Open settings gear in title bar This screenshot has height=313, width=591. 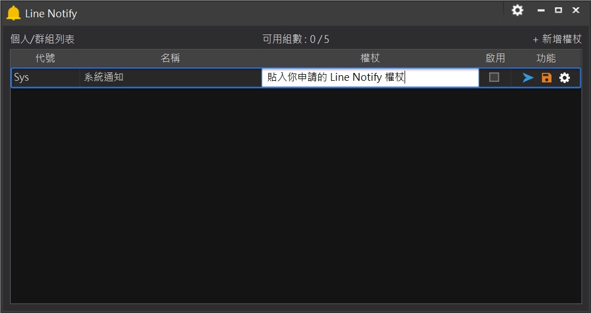[517, 10]
